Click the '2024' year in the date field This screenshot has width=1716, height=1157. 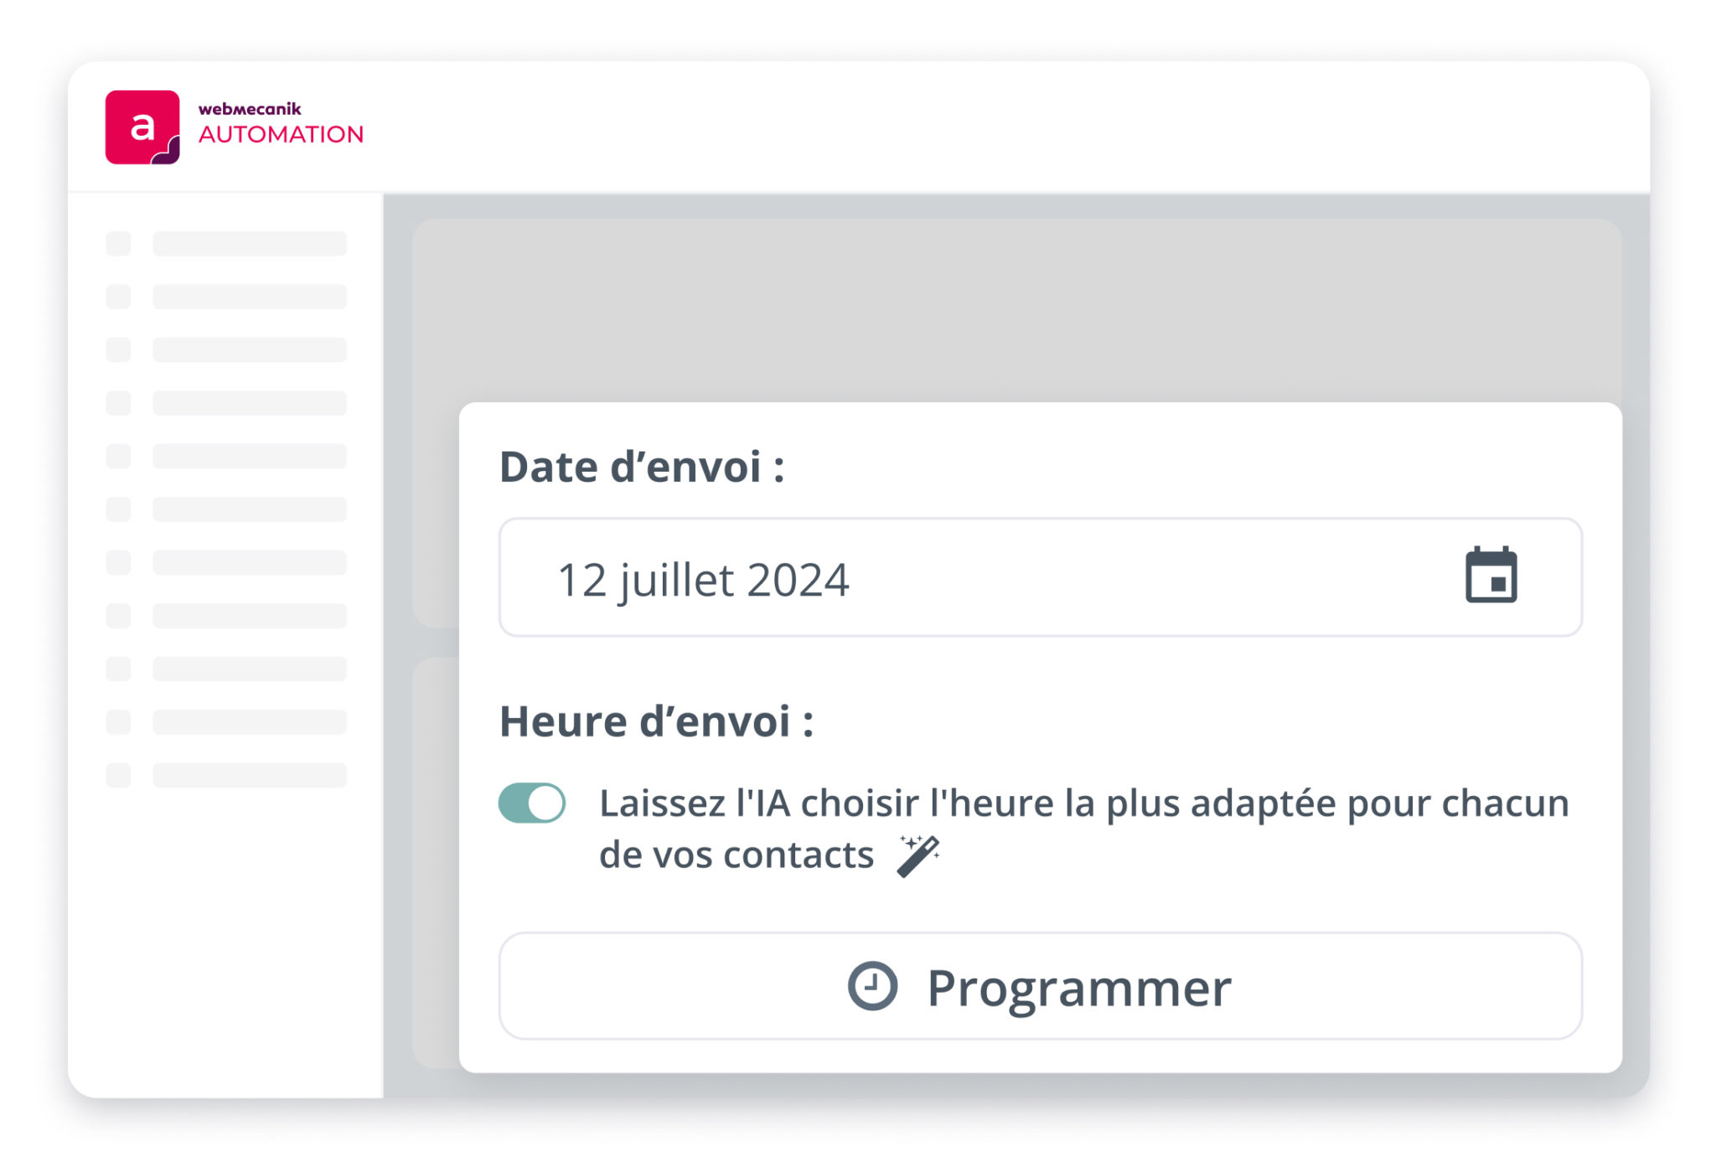tap(798, 580)
